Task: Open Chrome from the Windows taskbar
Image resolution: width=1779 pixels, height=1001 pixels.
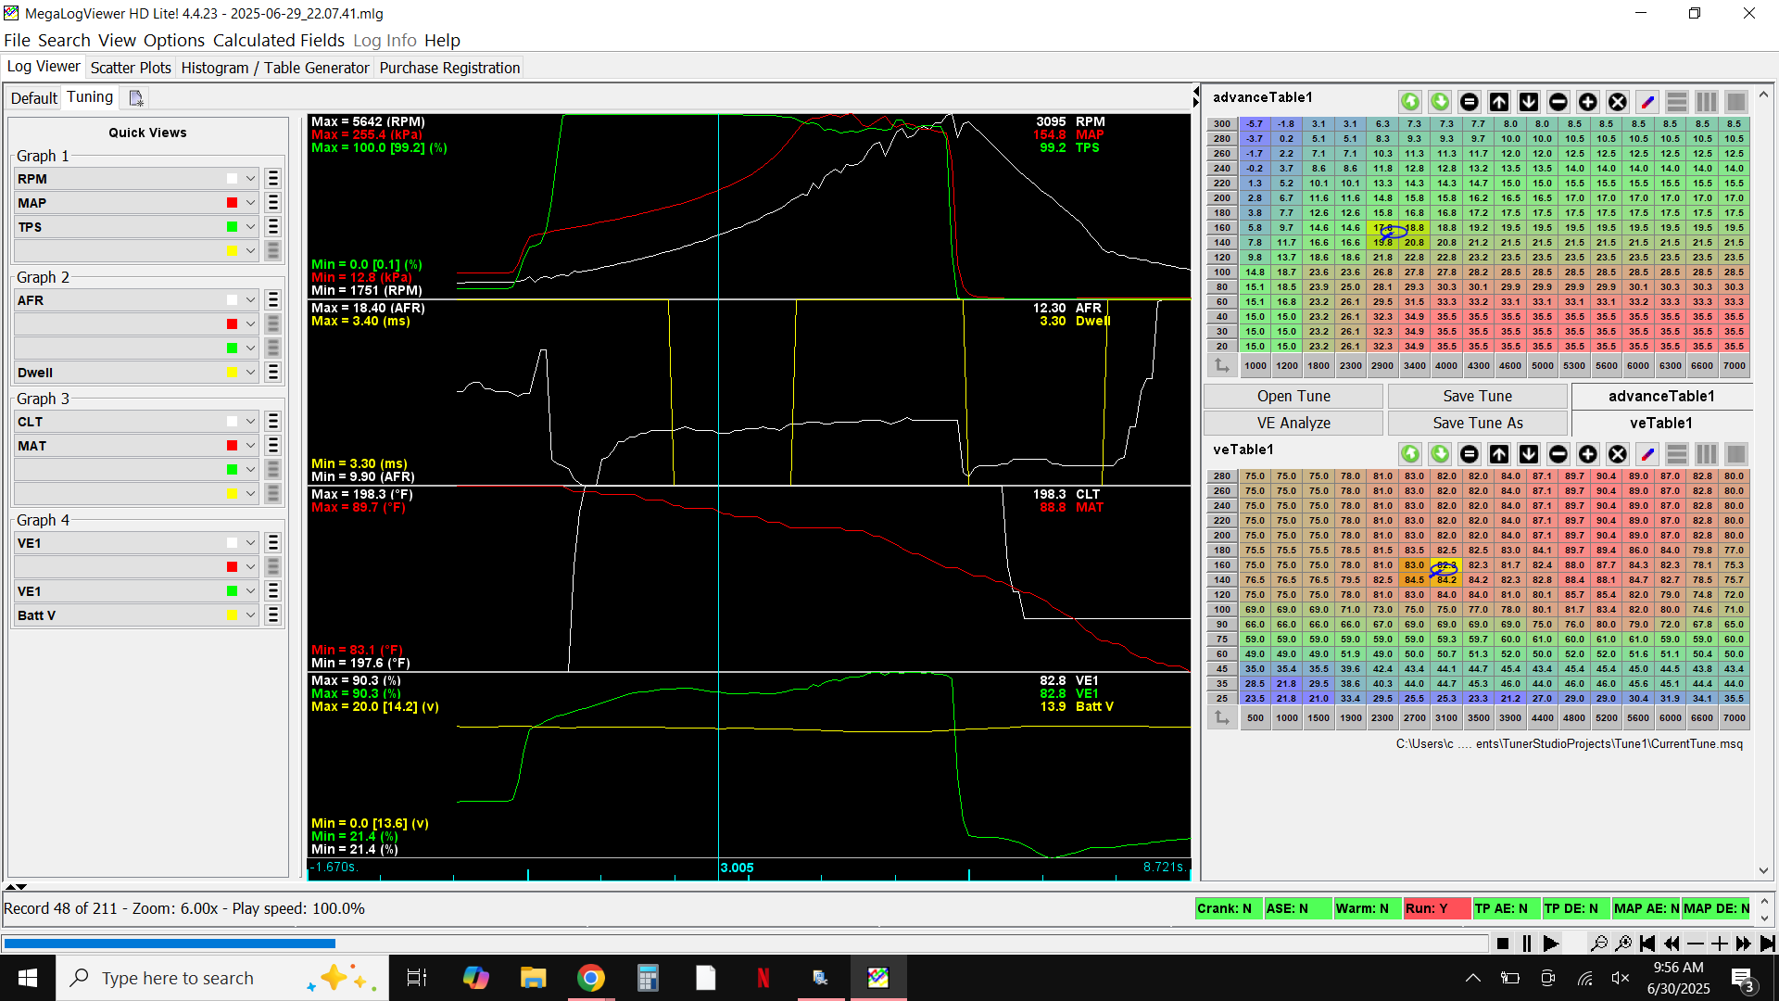Action: pyautogui.click(x=590, y=978)
